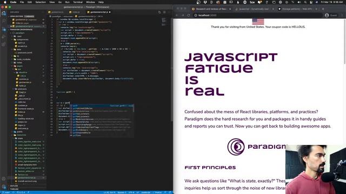346x194 pixels.
Task: Click the git branch indicator in the status bar
Action: tap(6, 192)
